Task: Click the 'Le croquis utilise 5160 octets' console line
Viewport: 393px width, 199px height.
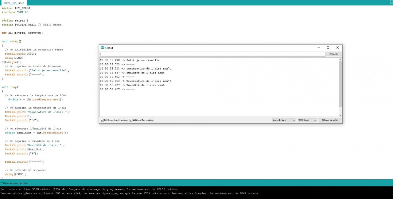Action: [89, 189]
